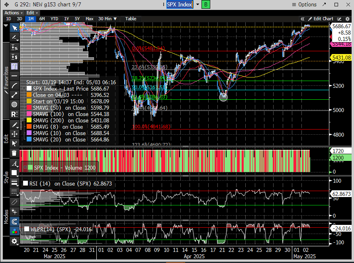
Task: Click the WLPR(14) legend white swatch
Action: (27, 229)
